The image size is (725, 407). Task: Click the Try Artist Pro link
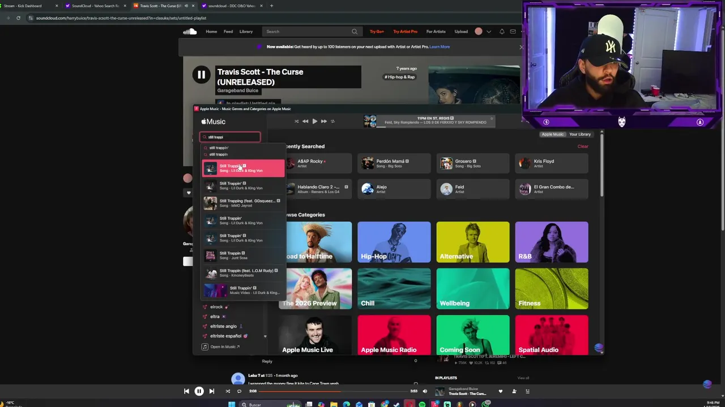point(405,32)
